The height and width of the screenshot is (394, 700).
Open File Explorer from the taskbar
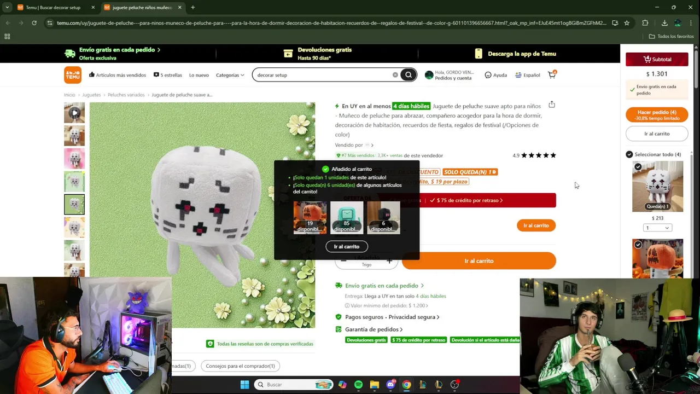click(374, 385)
